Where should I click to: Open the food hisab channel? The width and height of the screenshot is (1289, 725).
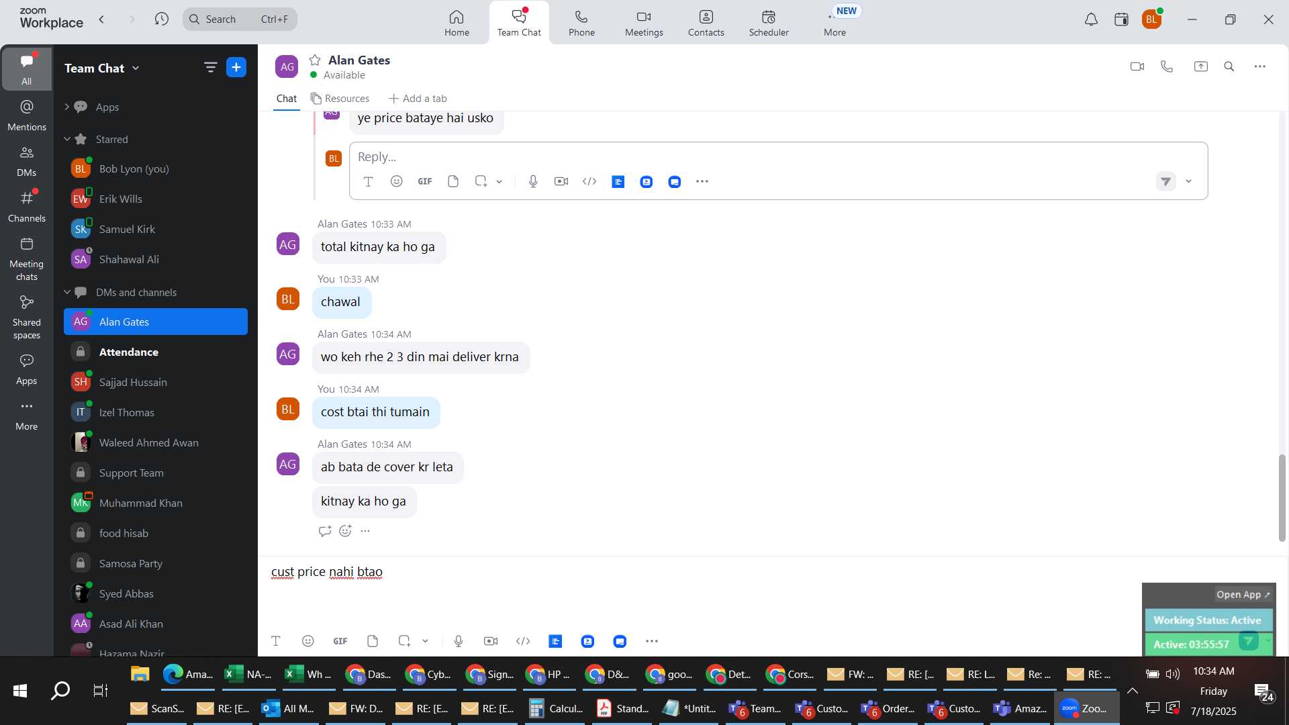156,533
